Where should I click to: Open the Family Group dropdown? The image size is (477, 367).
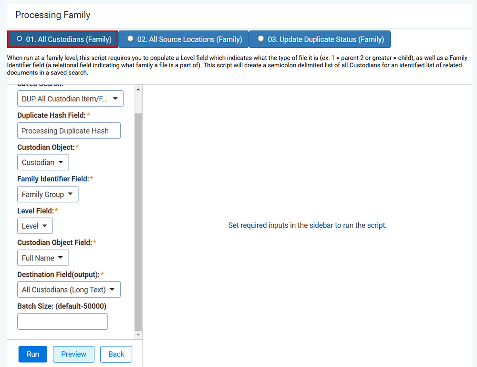[x=48, y=194]
